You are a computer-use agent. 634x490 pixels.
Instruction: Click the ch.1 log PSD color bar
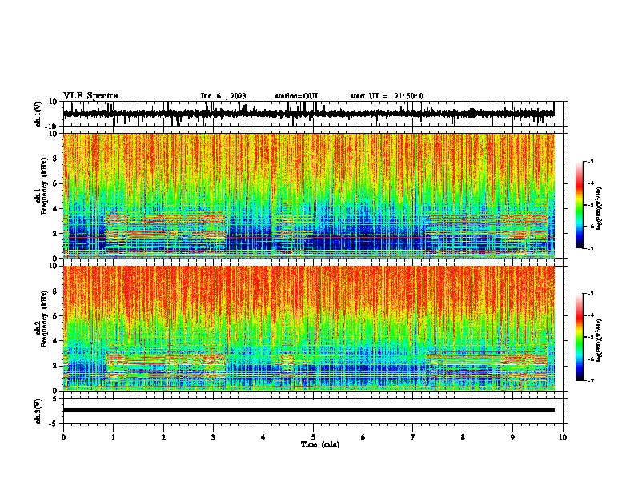[580, 205]
